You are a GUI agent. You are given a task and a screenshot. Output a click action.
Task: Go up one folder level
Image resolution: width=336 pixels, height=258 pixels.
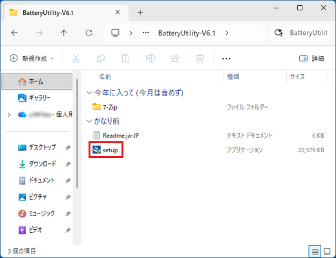[x=64, y=33]
